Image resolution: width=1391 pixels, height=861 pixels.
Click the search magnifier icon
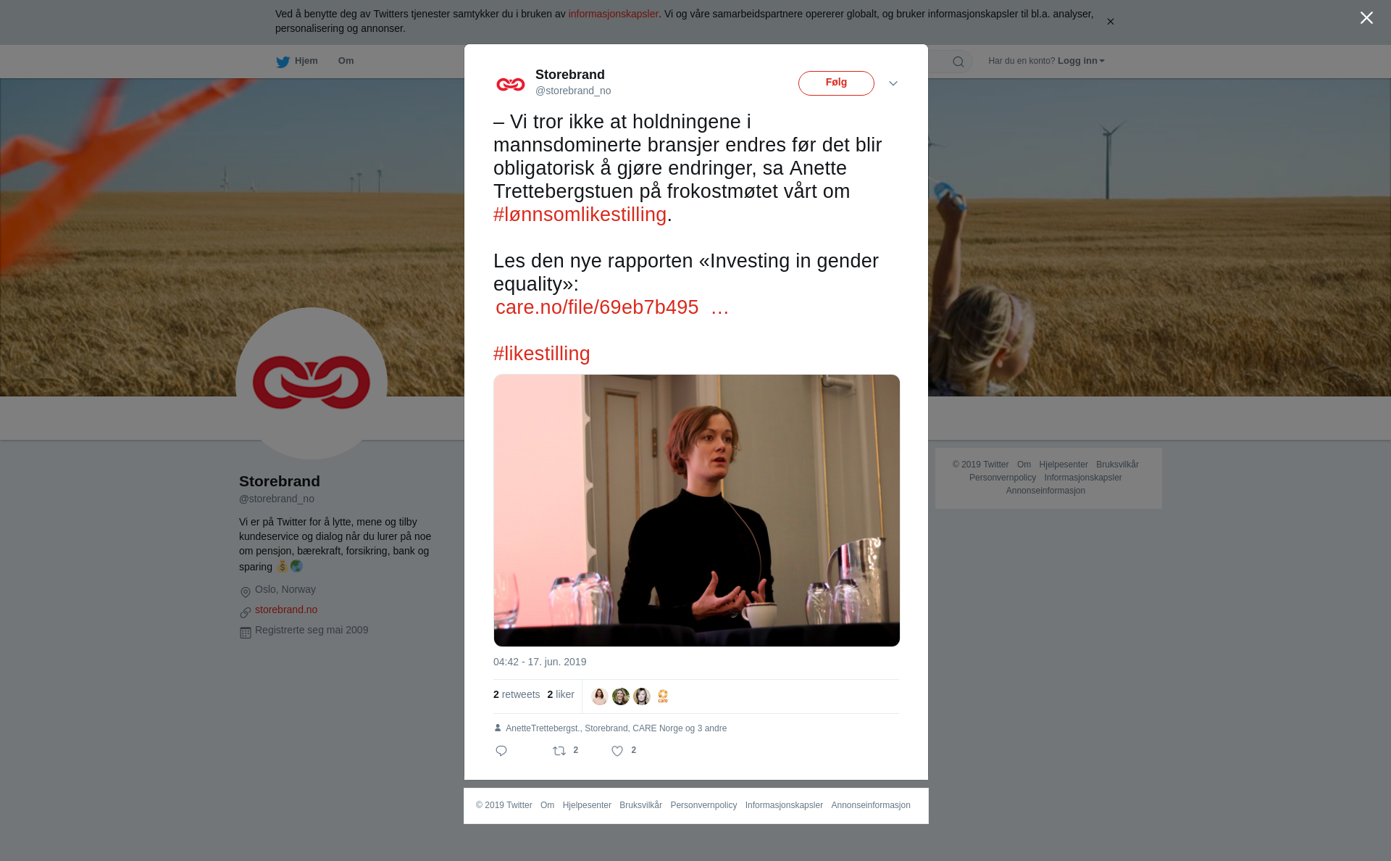(x=958, y=62)
